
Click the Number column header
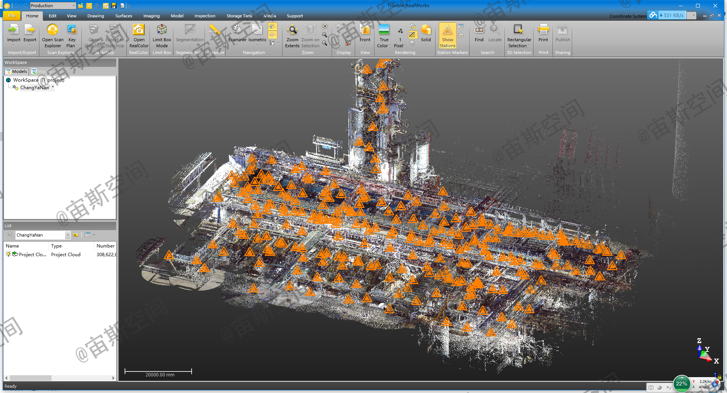(105, 246)
